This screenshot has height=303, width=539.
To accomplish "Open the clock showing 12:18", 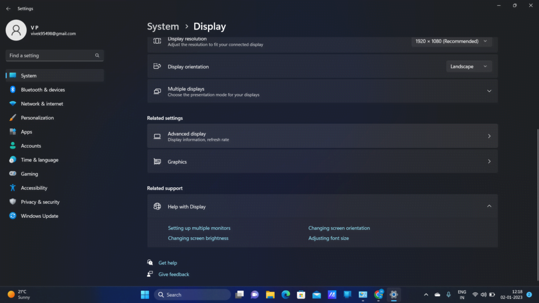I will (512, 295).
